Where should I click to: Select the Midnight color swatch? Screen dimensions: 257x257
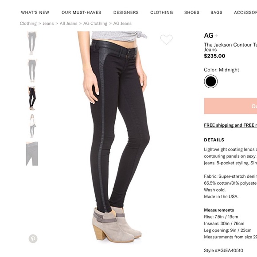coord(211,82)
